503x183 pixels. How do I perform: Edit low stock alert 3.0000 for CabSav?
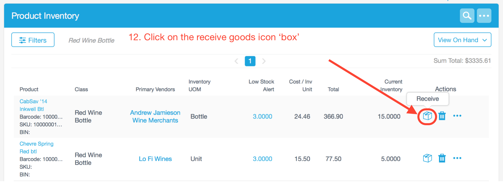[262, 116]
